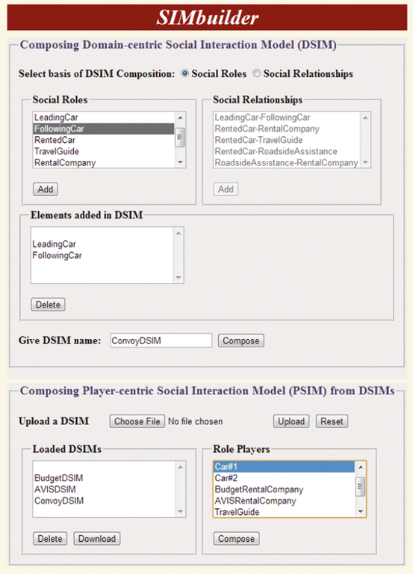Click the Choose File button
Image resolution: width=413 pixels, height=574 pixels.
(137, 421)
